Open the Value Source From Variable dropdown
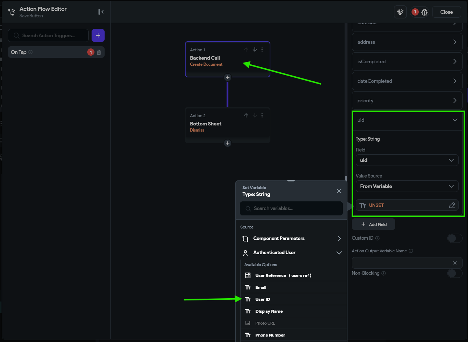468x342 pixels. [x=407, y=186]
